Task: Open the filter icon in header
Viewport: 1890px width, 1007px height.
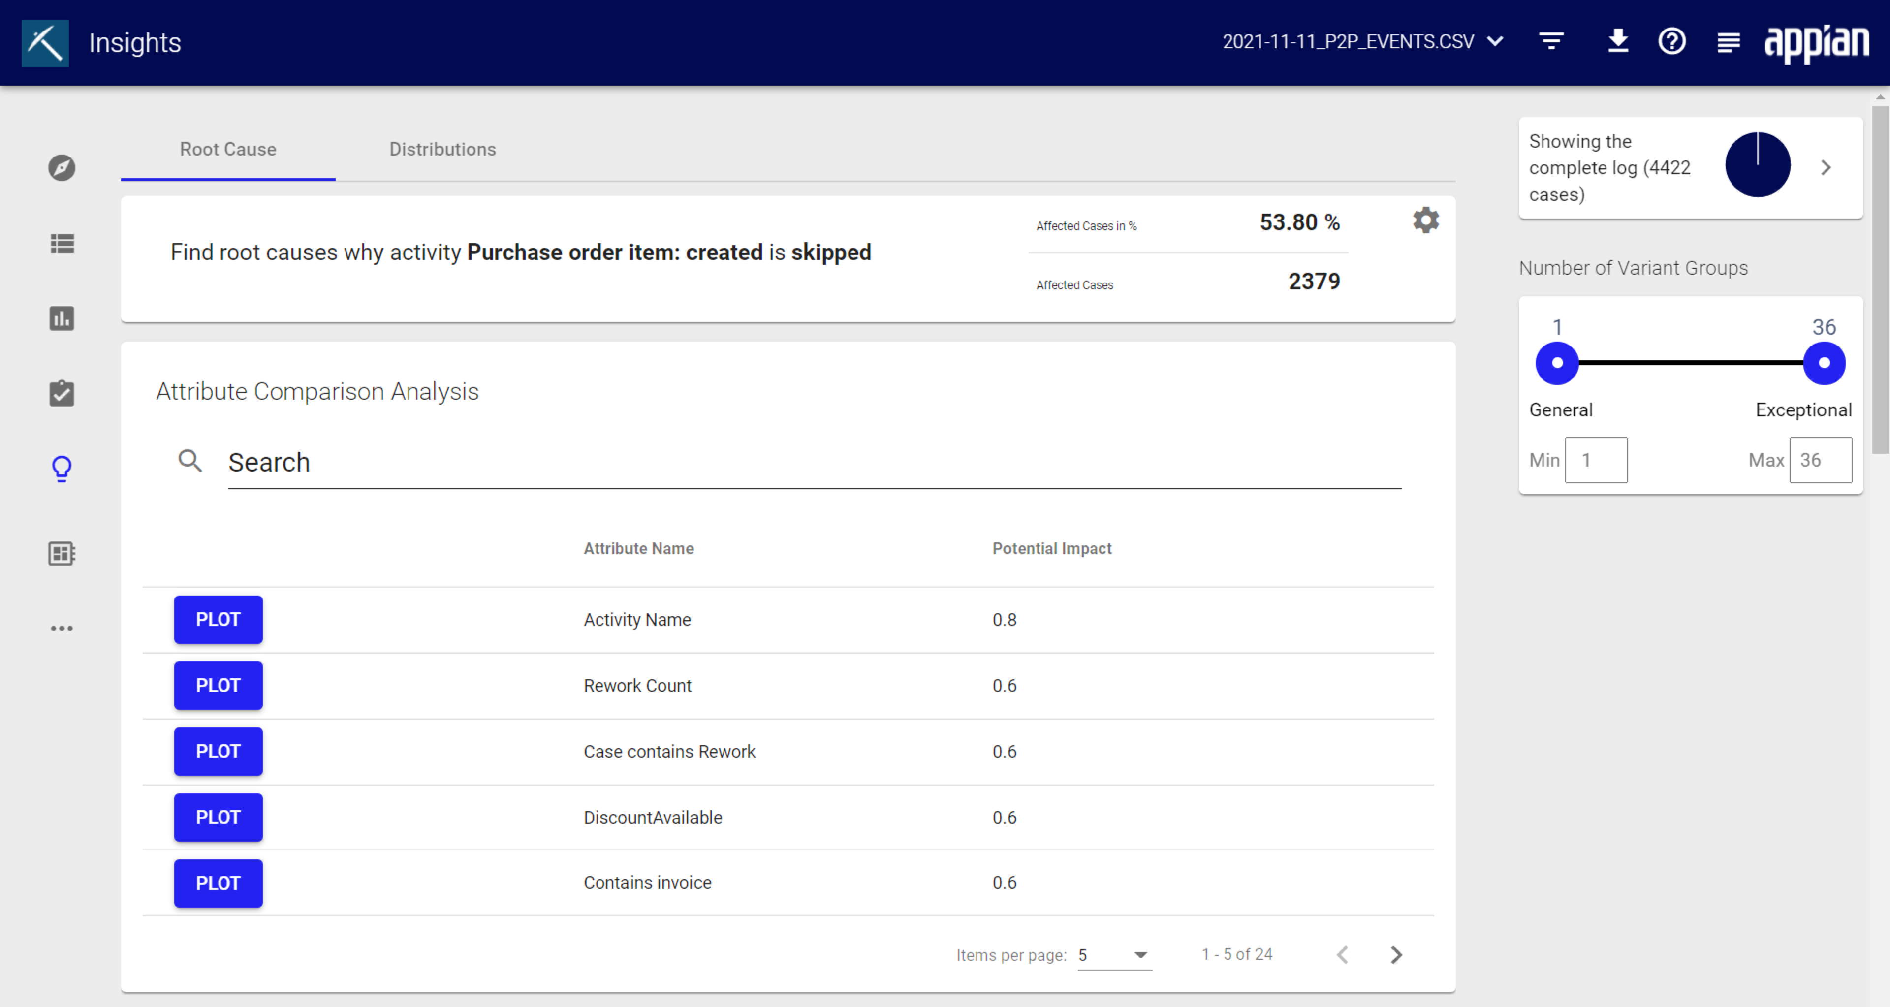Action: click(1552, 41)
